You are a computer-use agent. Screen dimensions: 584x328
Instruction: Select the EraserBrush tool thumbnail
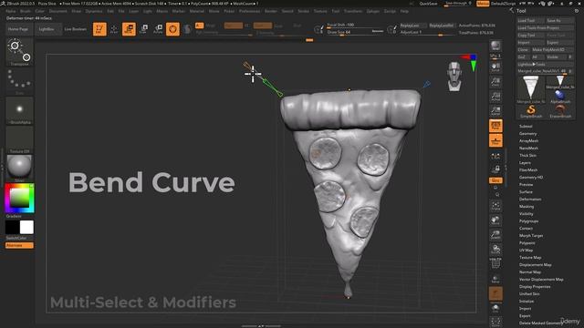pos(560,111)
